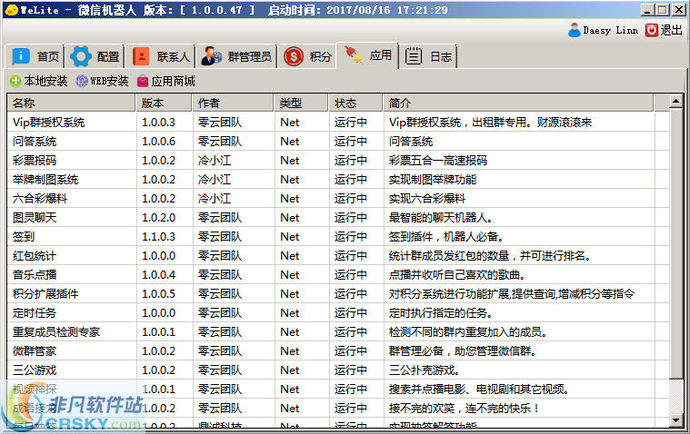Click version 1.0.0.6 of 问答系统
Screen dimensions: 690x434
158,142
